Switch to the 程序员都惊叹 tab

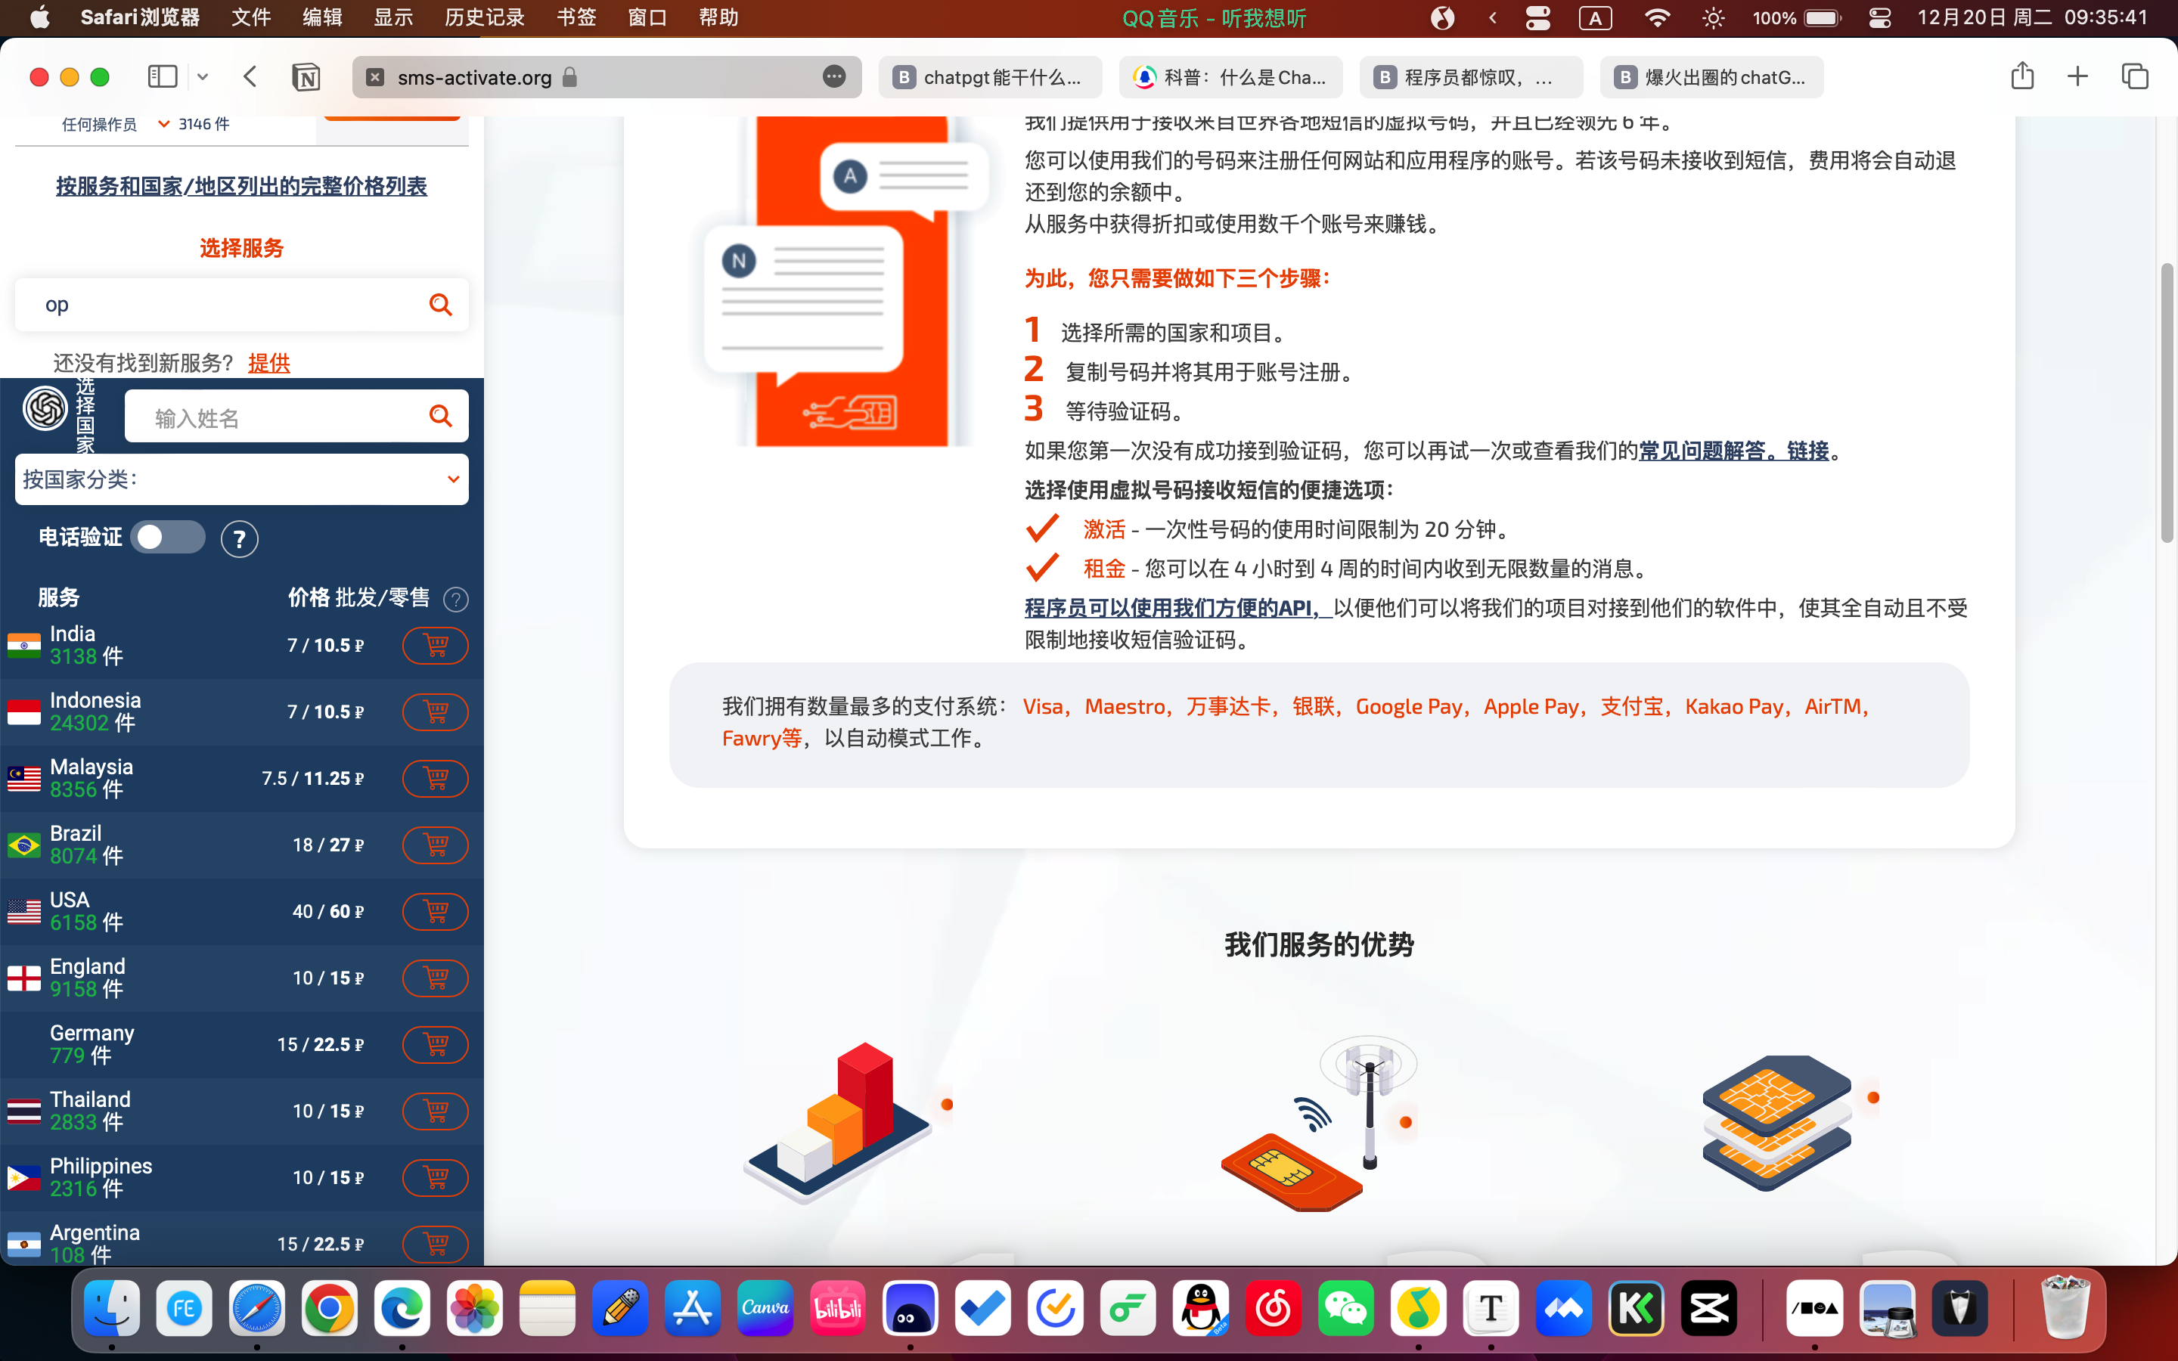tap(1471, 77)
